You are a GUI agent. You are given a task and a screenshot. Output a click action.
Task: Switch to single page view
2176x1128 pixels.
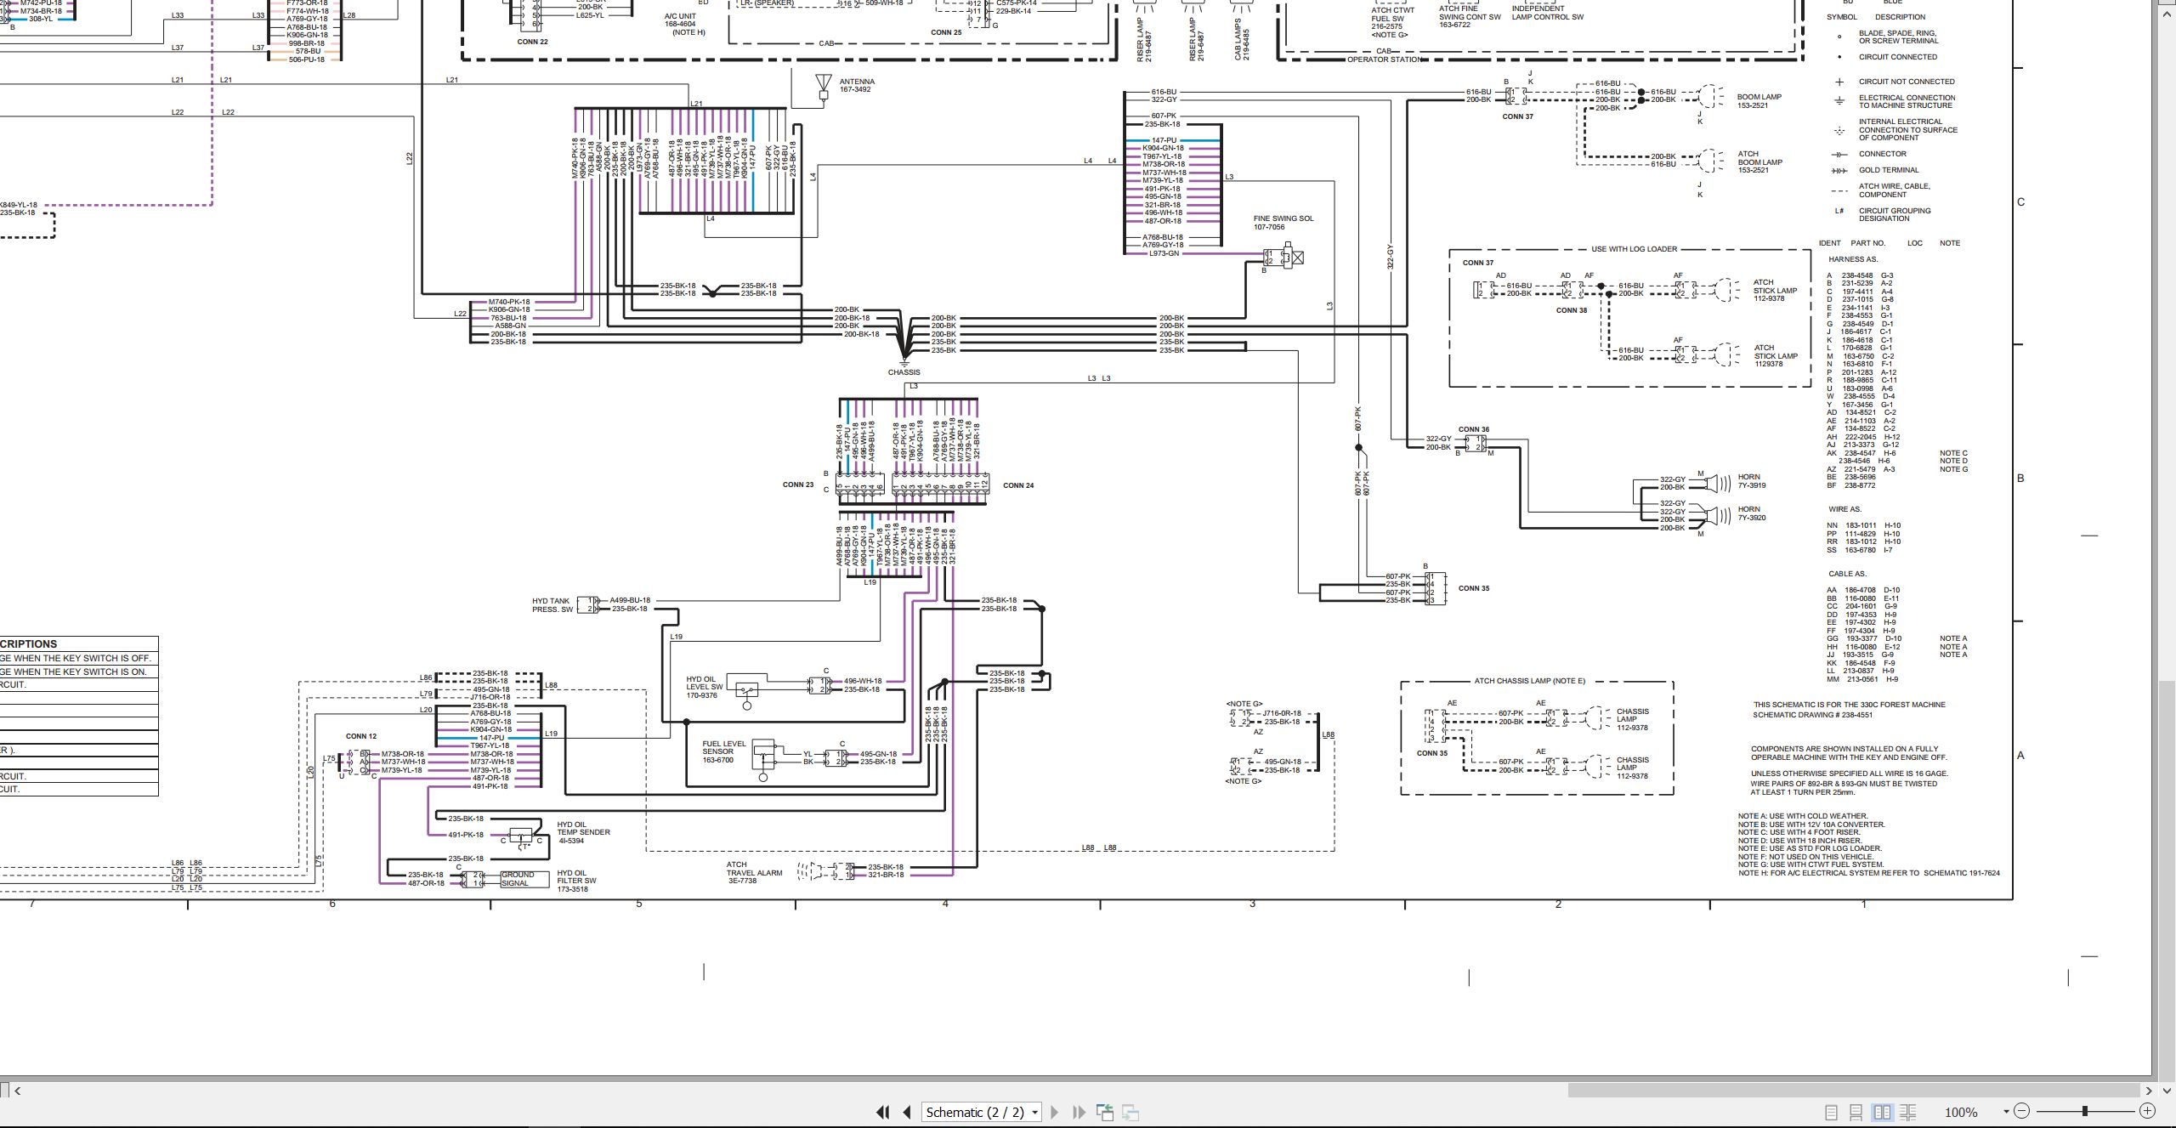coord(1831,1112)
